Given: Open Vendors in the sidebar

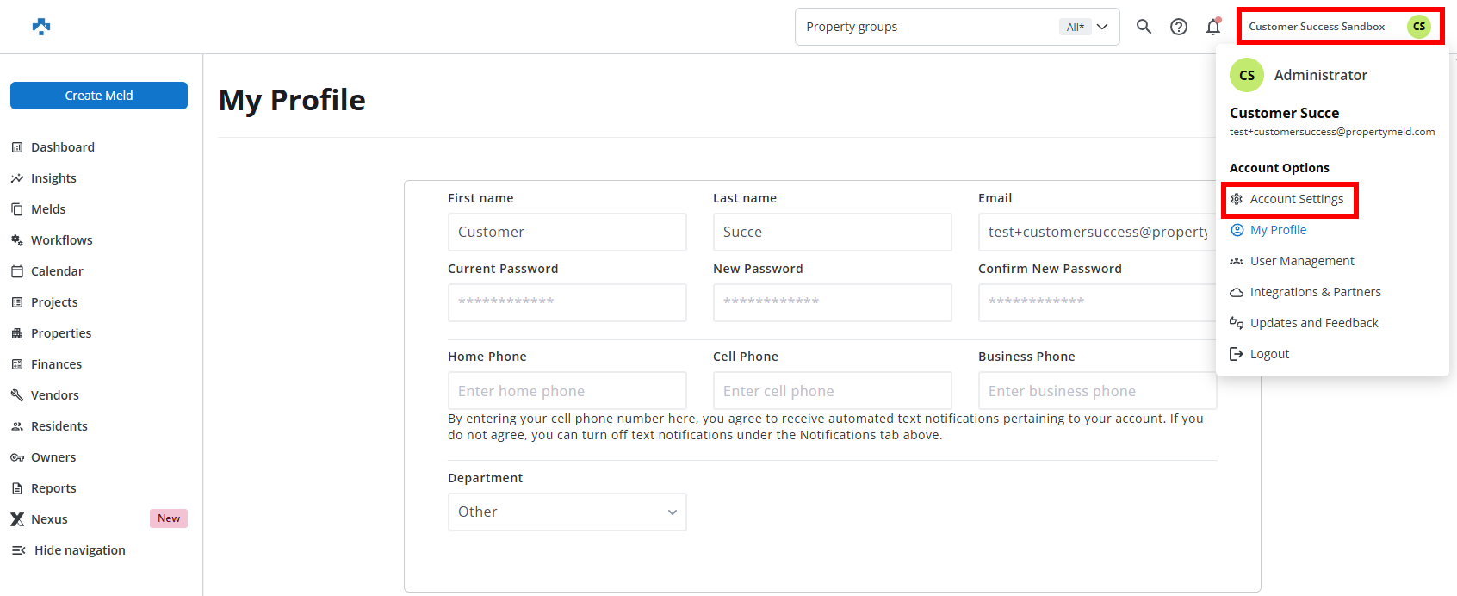Looking at the screenshot, I should coord(54,395).
